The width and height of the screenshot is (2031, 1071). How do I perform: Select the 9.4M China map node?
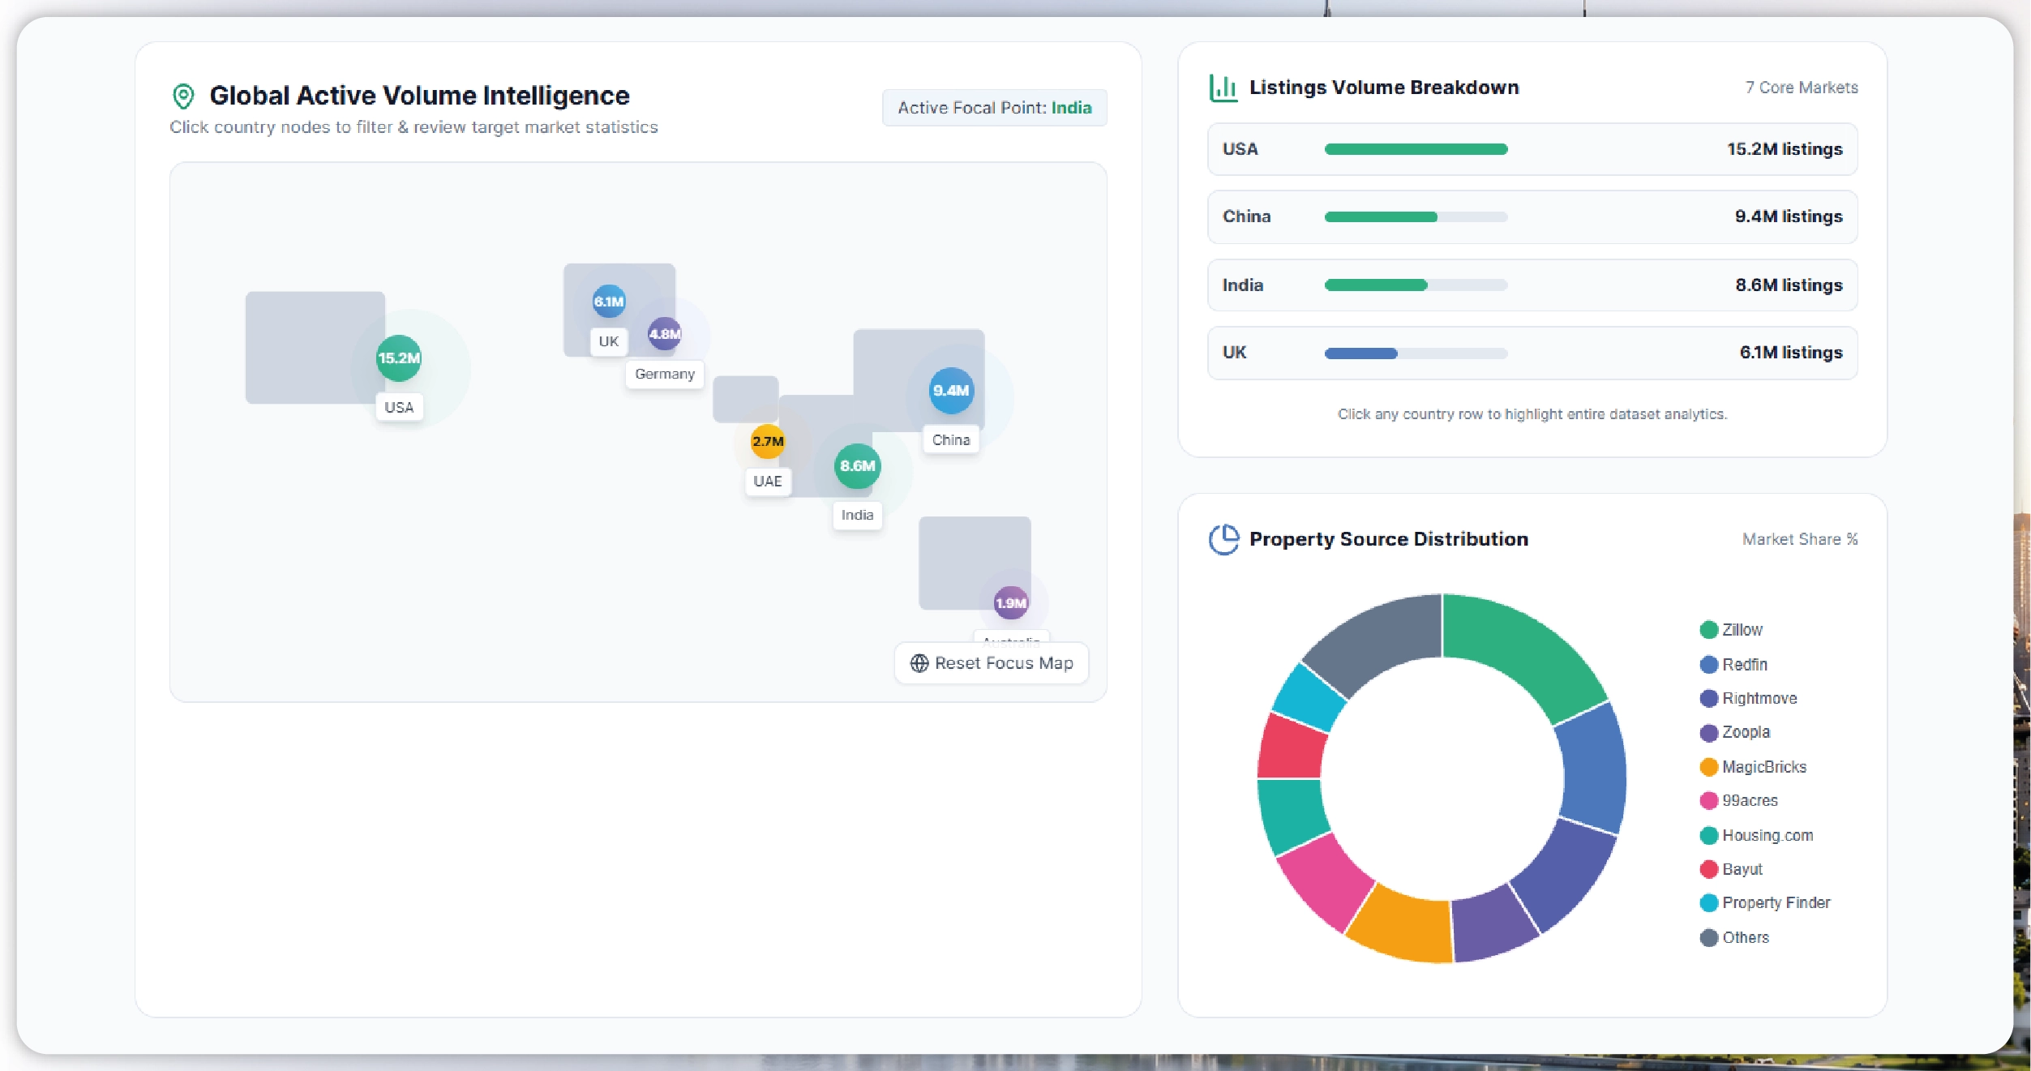(x=951, y=390)
